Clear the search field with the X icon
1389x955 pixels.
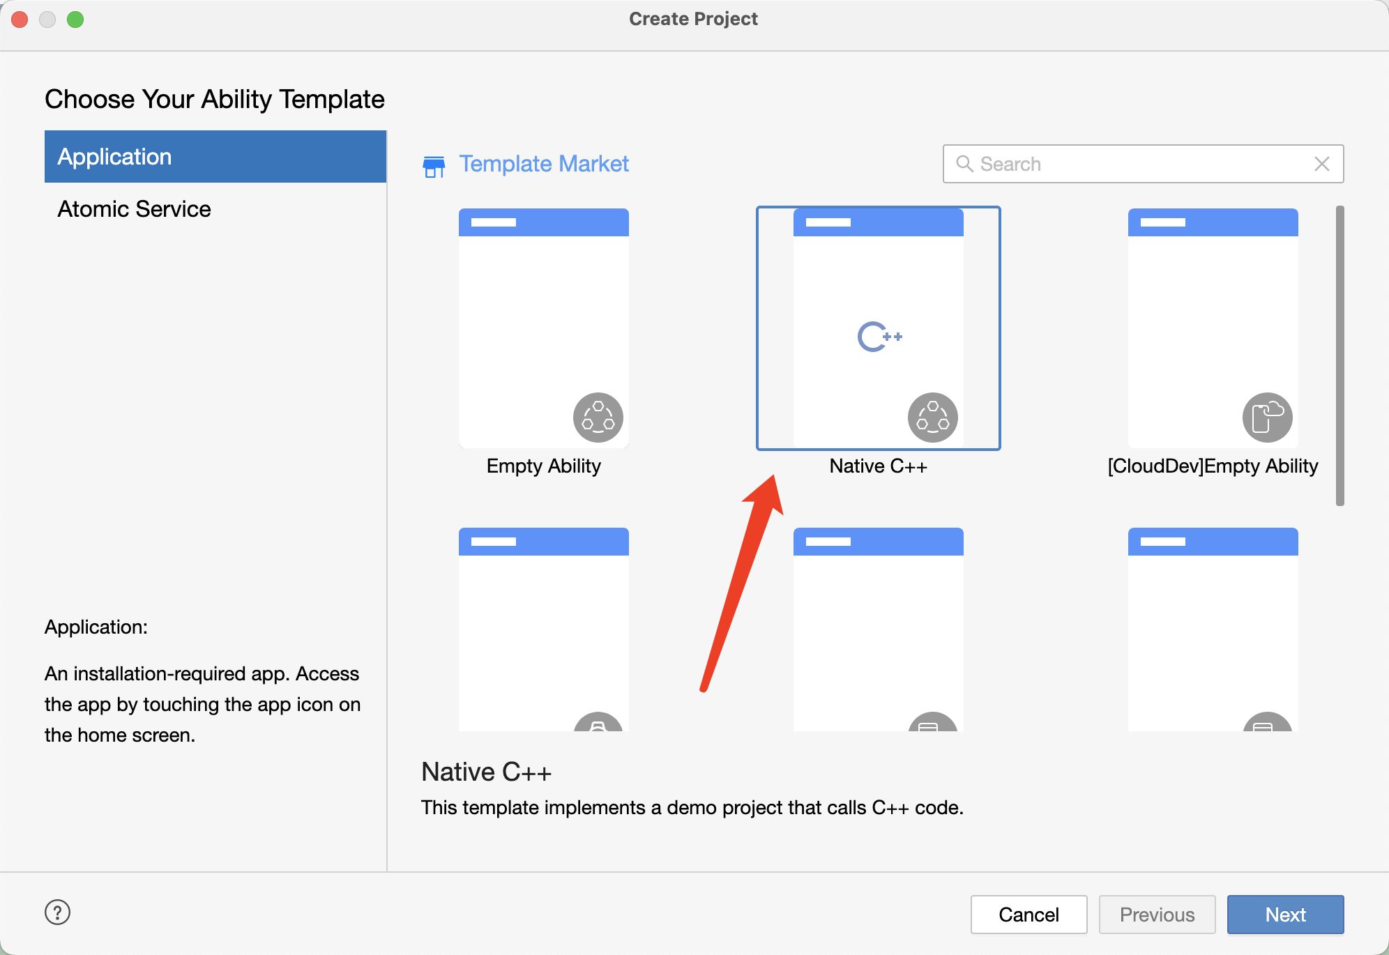(1321, 164)
